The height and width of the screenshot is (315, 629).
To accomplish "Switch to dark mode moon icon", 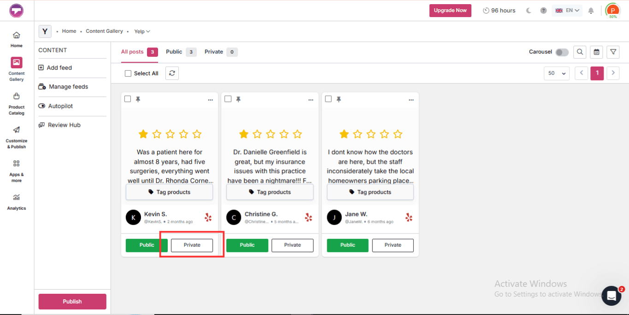I will (x=529, y=11).
